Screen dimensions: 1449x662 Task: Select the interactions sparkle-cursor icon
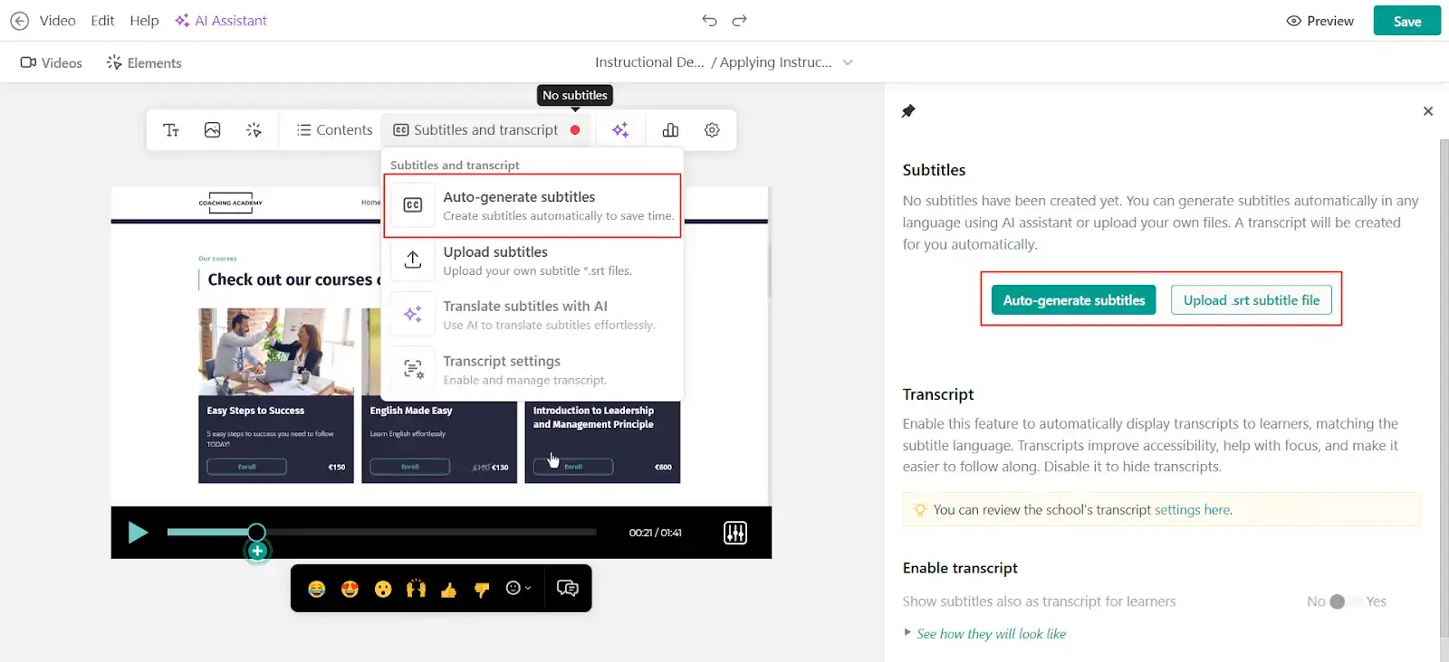(254, 130)
